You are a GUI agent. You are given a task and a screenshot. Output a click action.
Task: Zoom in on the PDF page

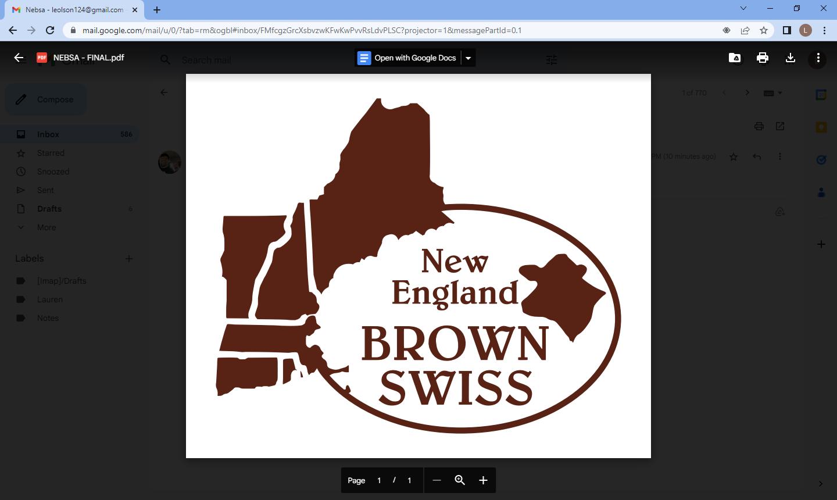483,480
